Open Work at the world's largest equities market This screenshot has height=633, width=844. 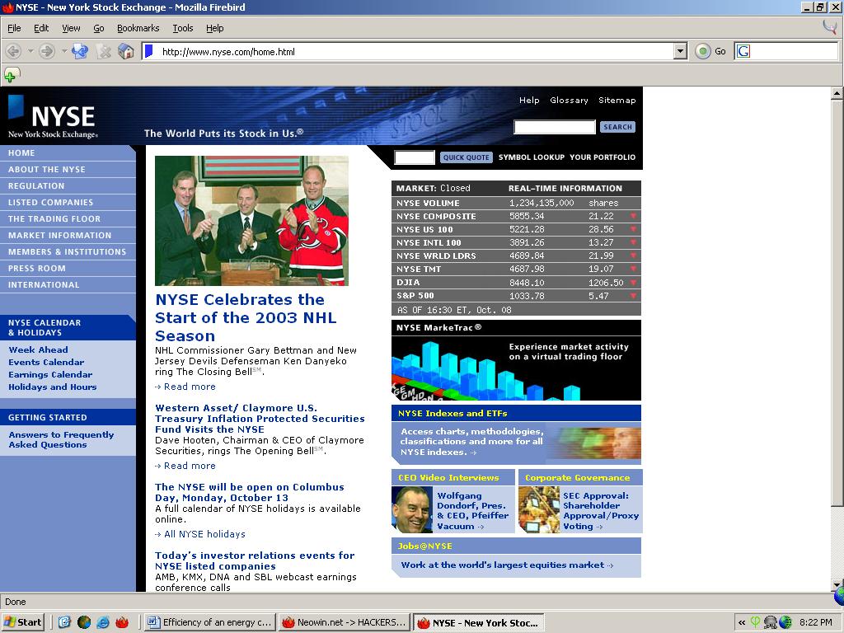point(507,565)
